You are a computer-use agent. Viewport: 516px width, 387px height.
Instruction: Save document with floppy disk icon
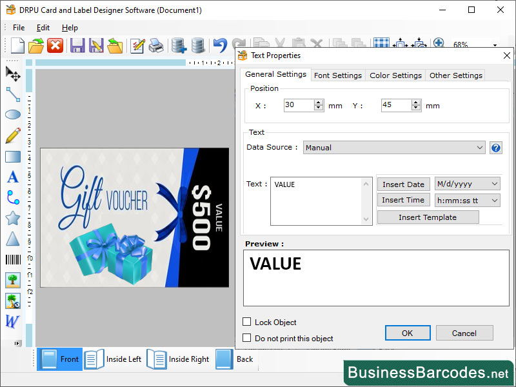coord(77,45)
